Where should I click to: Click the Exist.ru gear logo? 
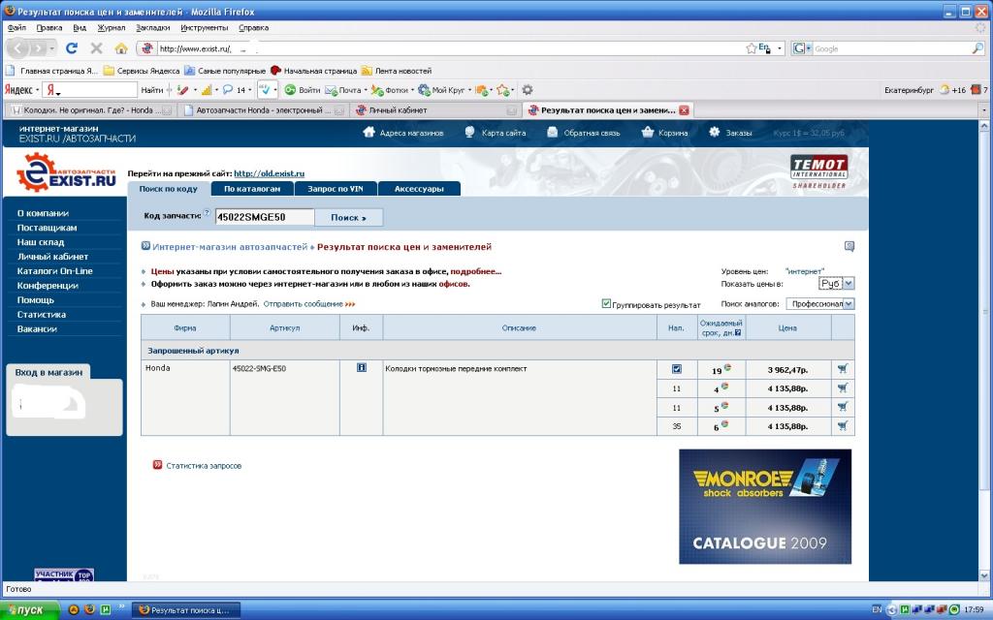pos(67,172)
